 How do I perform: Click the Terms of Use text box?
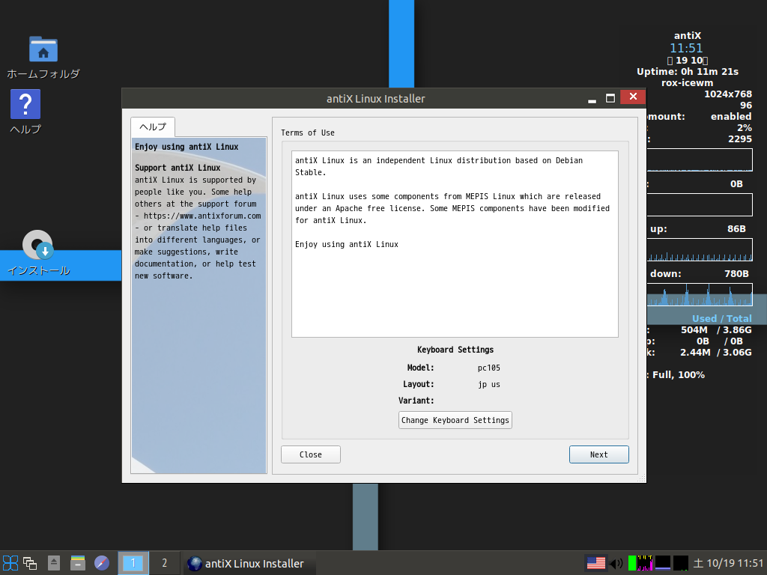[x=455, y=244]
